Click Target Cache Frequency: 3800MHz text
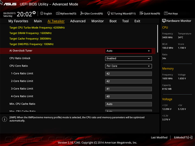This screenshot has height=146, width=195. click(30, 39)
